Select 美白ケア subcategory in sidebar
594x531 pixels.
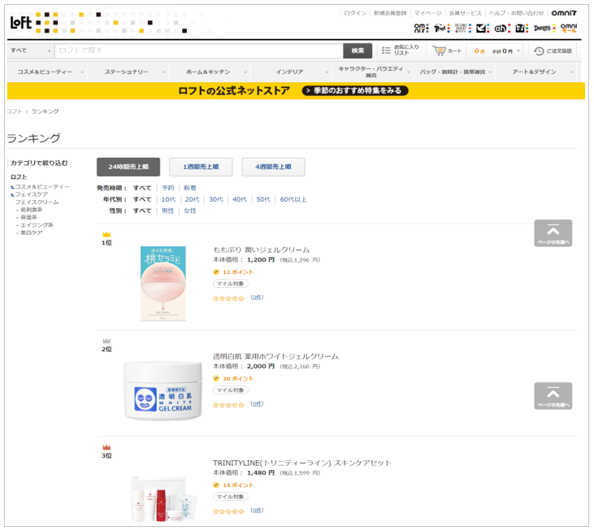click(x=32, y=233)
